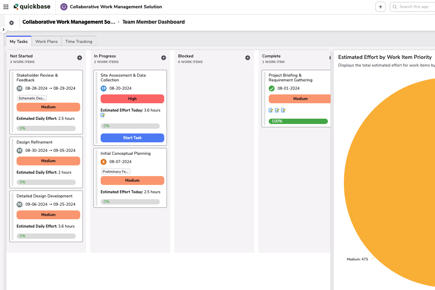Click the purple Collaborative Work Management app icon

click(x=64, y=7)
